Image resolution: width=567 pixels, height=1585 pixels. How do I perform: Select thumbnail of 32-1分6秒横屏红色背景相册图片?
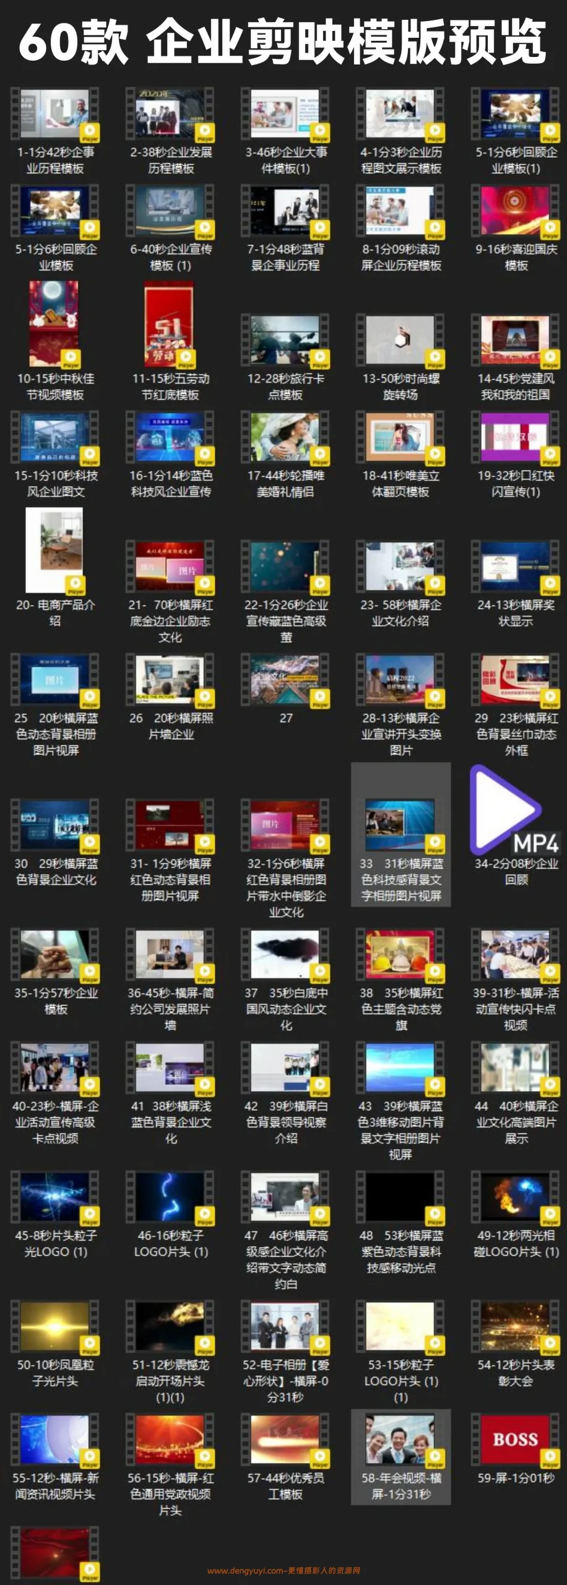tap(285, 827)
